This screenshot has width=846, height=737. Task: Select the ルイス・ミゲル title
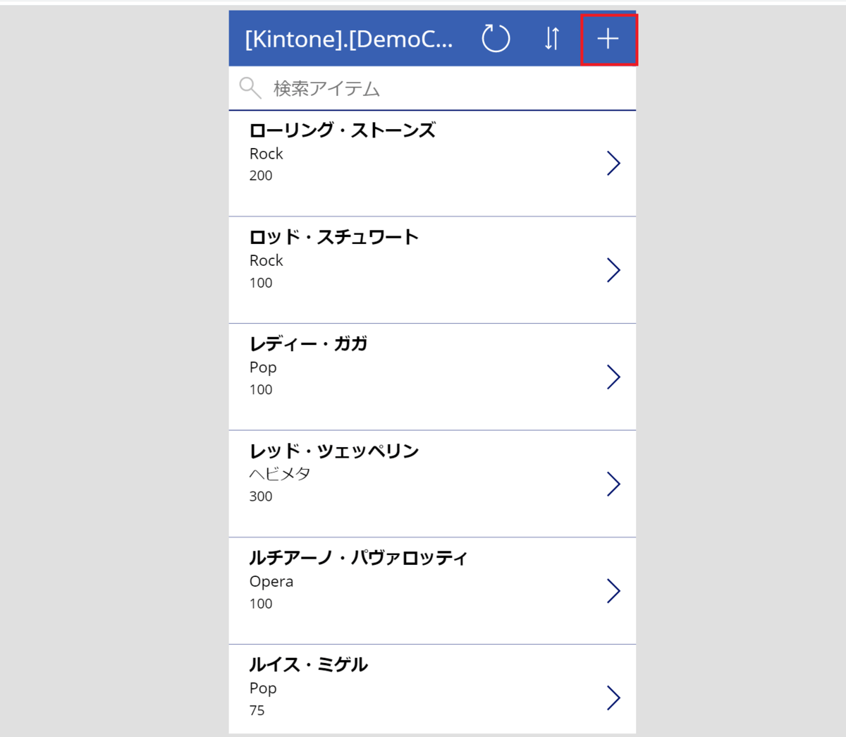(308, 664)
